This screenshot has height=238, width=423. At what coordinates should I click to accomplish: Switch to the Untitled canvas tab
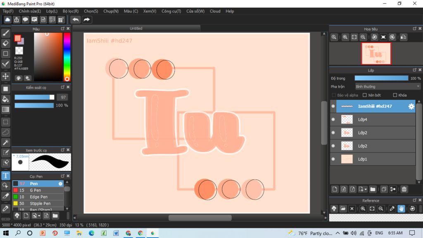pos(136,29)
